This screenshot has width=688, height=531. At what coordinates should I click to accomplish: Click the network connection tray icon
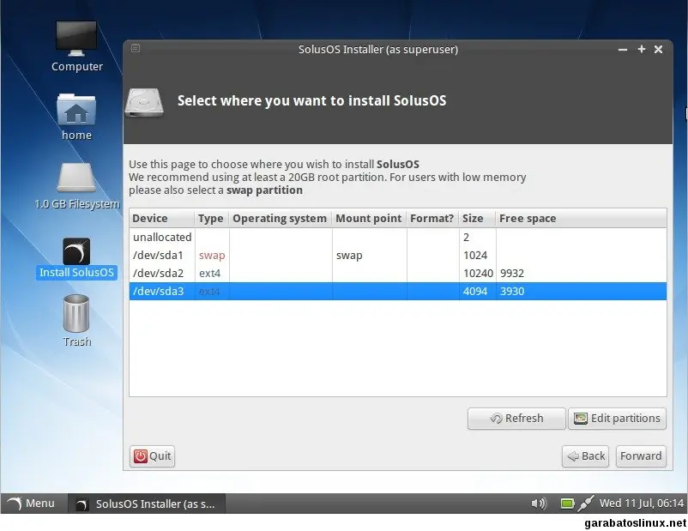pyautogui.click(x=586, y=504)
